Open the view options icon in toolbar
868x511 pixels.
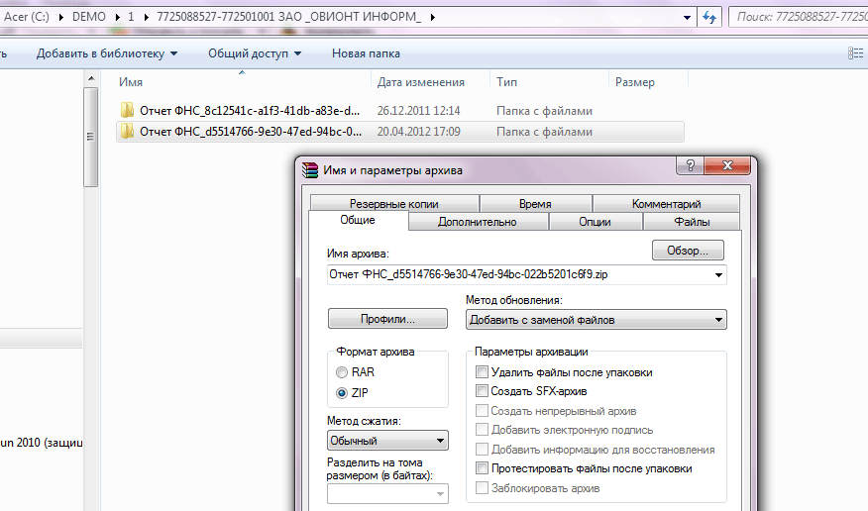[855, 53]
